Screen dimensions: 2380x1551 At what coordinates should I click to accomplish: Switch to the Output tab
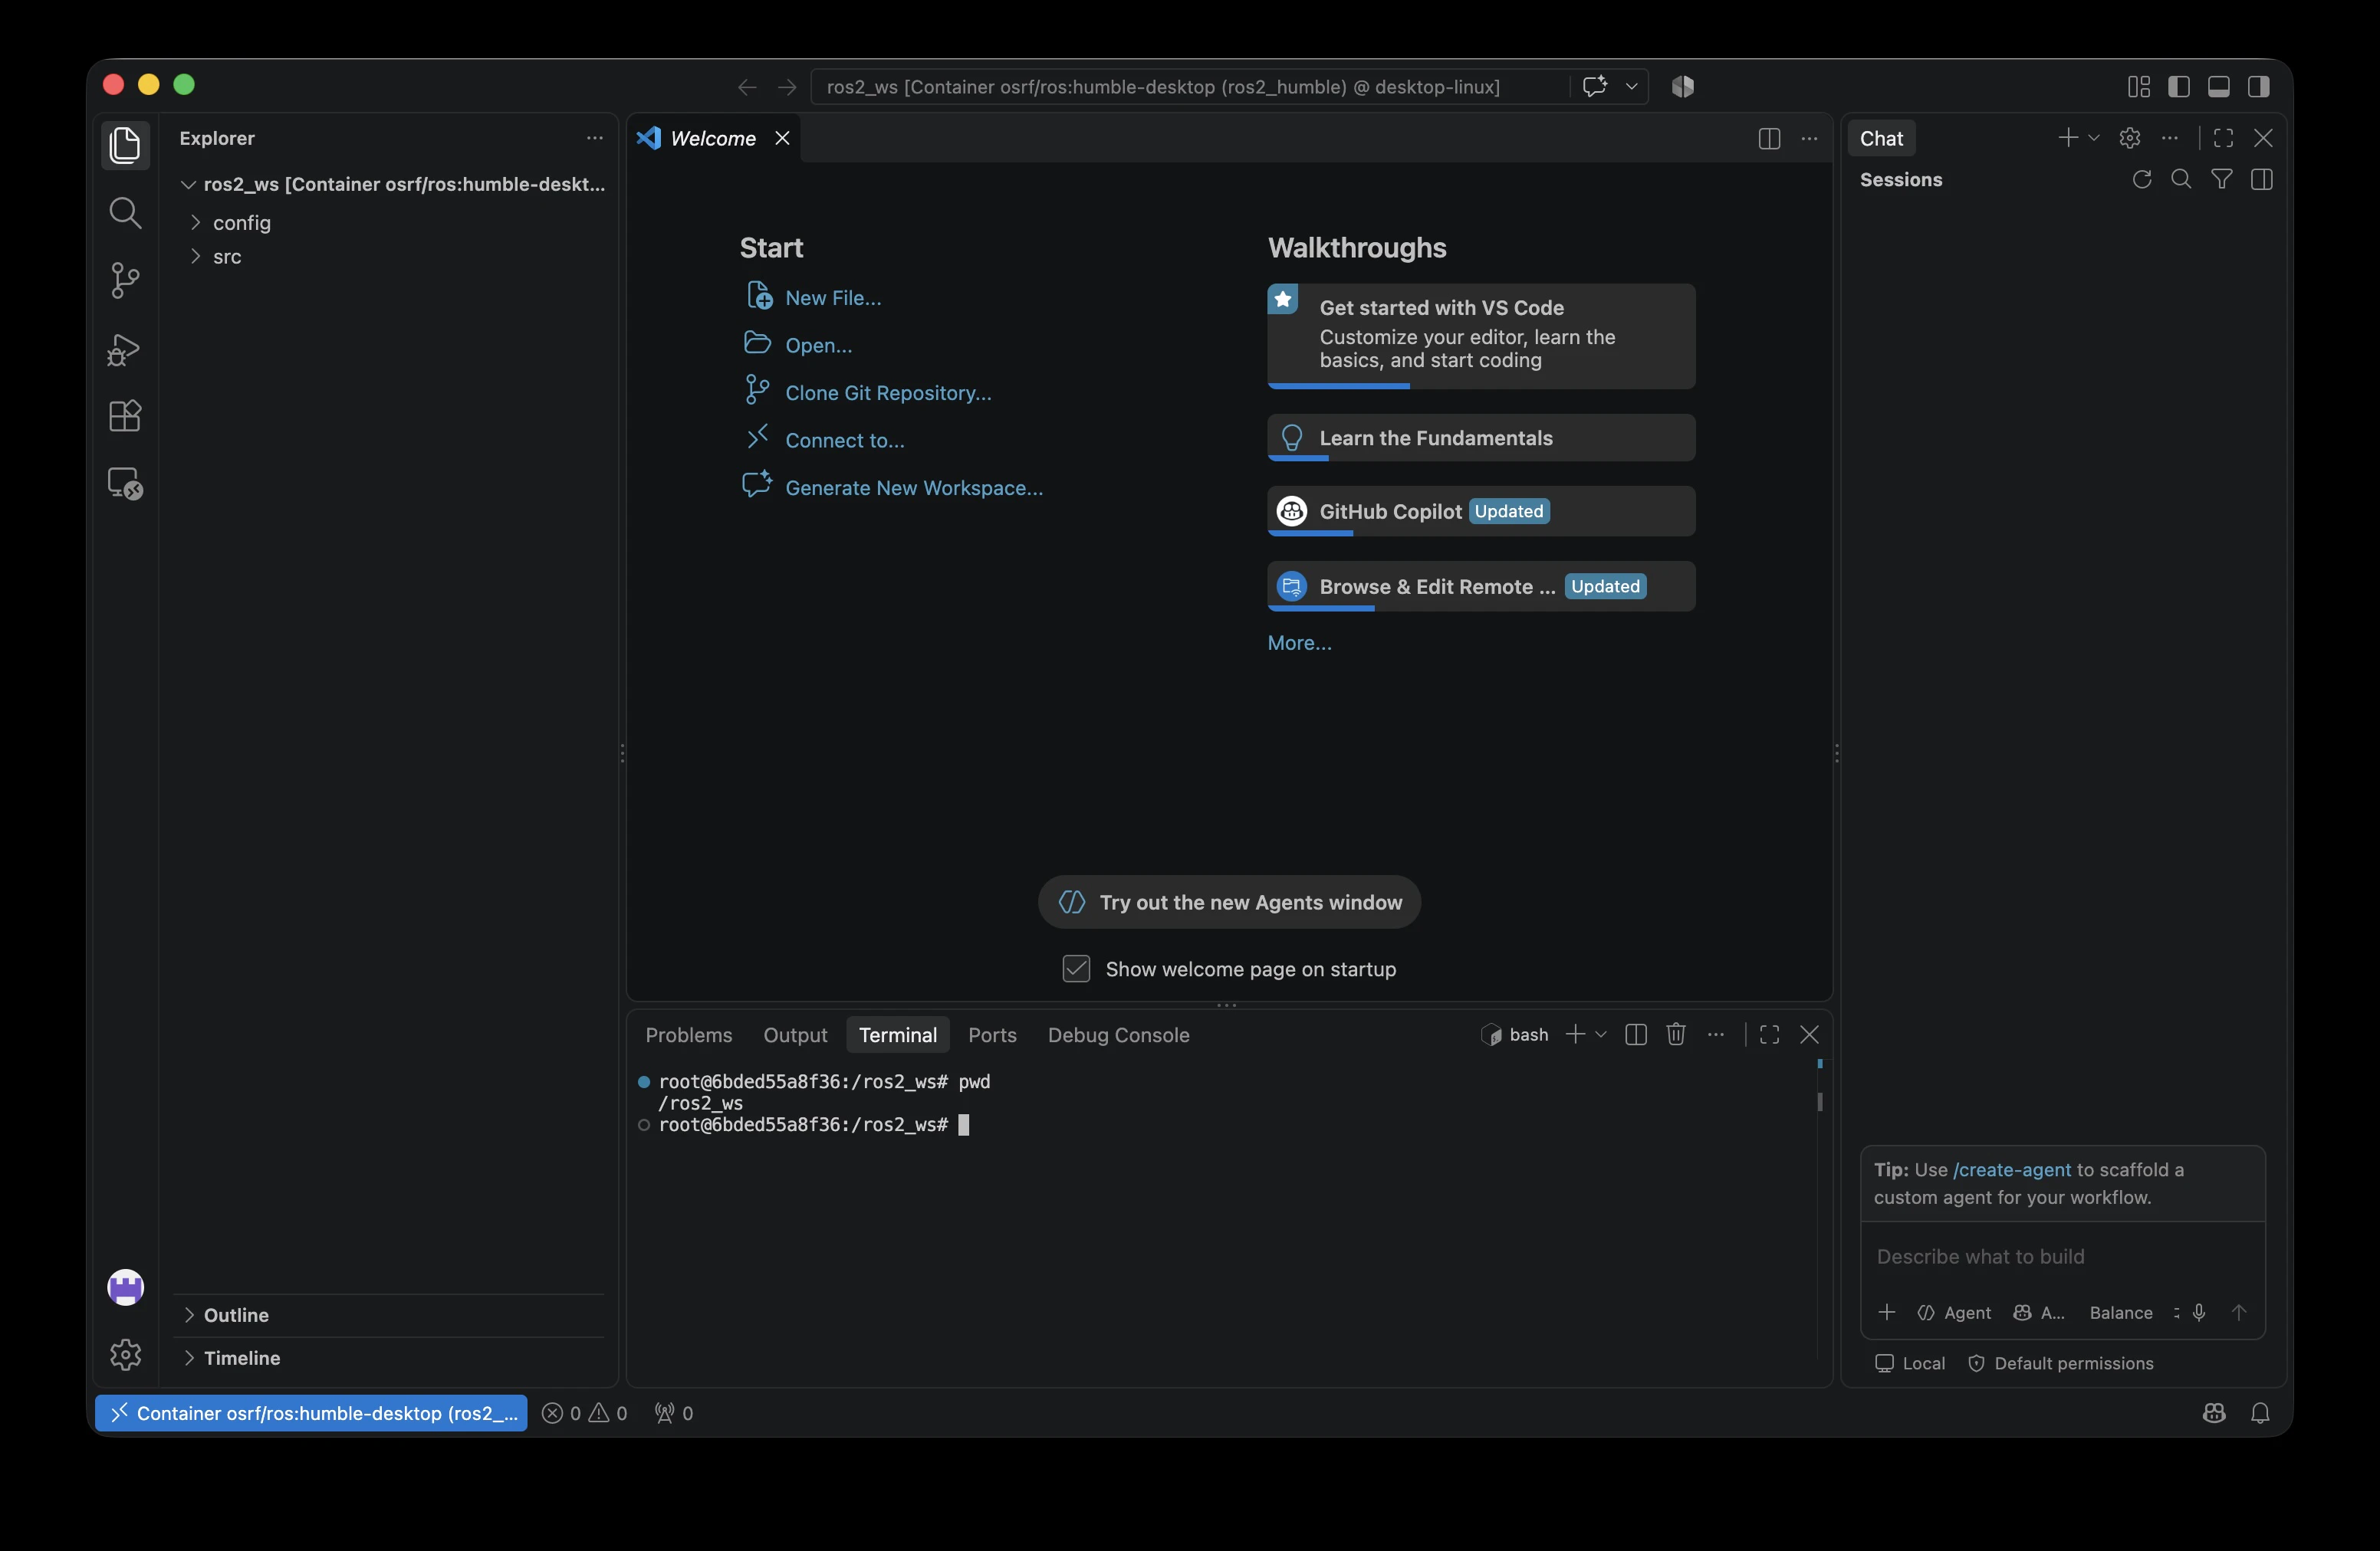click(x=795, y=1035)
